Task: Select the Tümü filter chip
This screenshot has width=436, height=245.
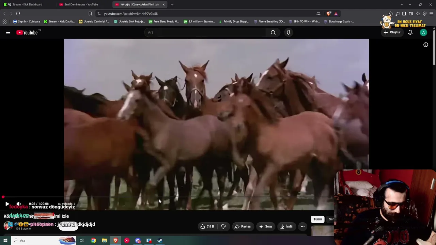Action: tap(317, 219)
